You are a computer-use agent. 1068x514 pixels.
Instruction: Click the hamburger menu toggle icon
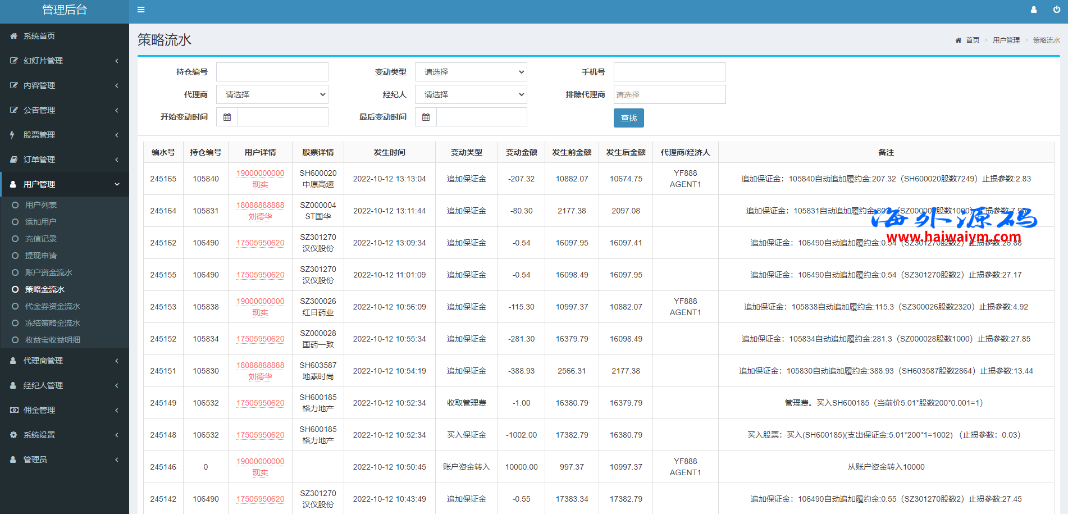click(x=141, y=10)
